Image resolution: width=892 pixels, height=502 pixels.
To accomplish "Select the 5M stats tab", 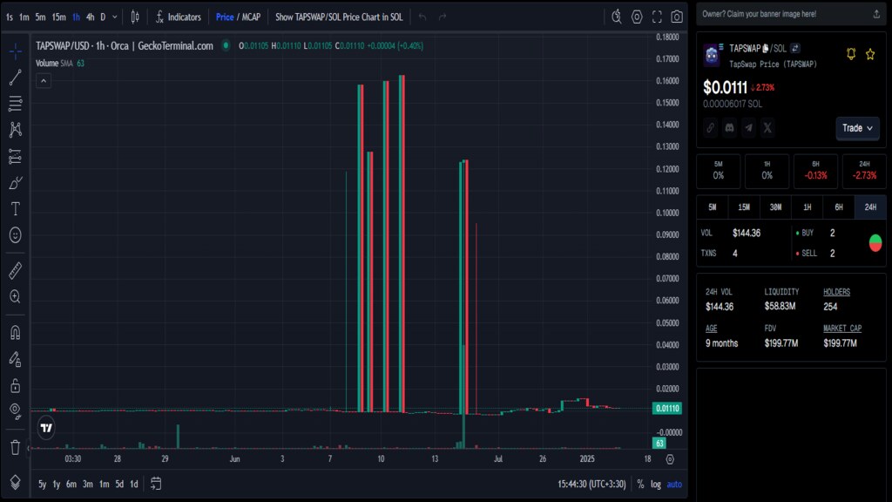I will pyautogui.click(x=713, y=207).
